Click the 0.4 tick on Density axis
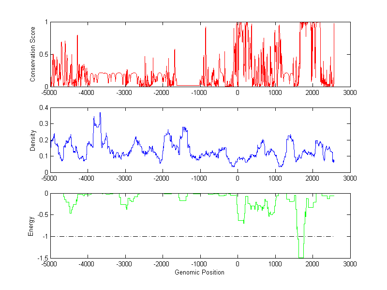The width and height of the screenshot is (387, 290). click(44, 108)
